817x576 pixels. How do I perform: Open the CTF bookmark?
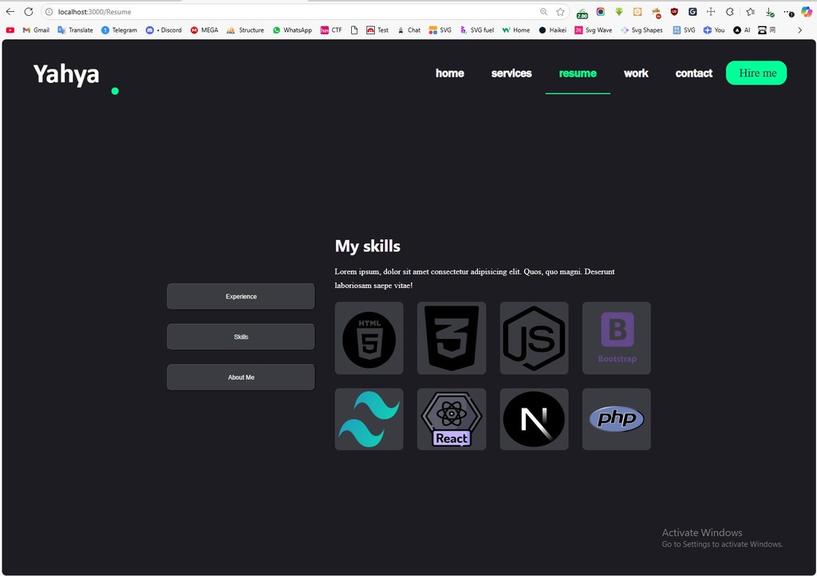[x=331, y=30]
